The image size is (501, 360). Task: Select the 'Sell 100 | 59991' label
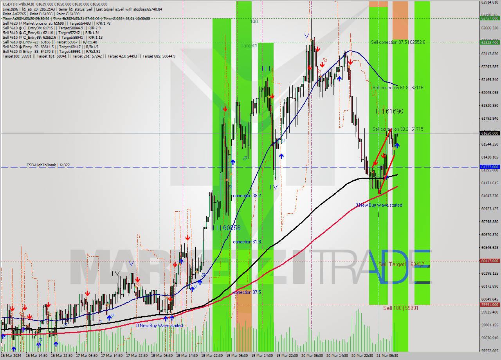point(401,308)
